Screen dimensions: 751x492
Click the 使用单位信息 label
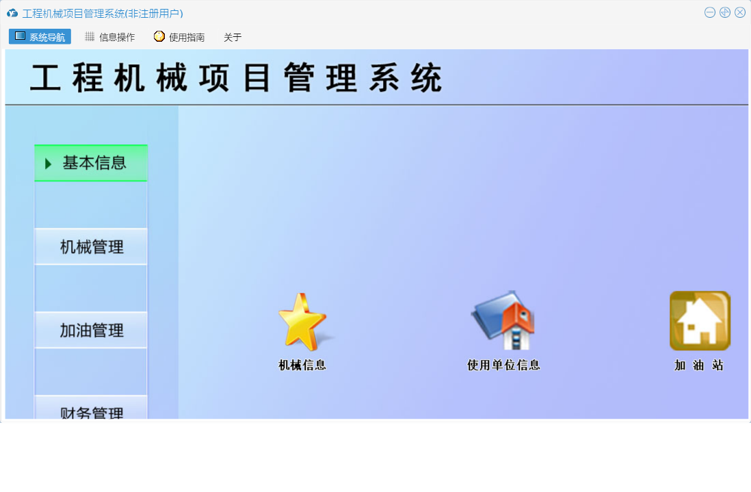click(x=503, y=365)
